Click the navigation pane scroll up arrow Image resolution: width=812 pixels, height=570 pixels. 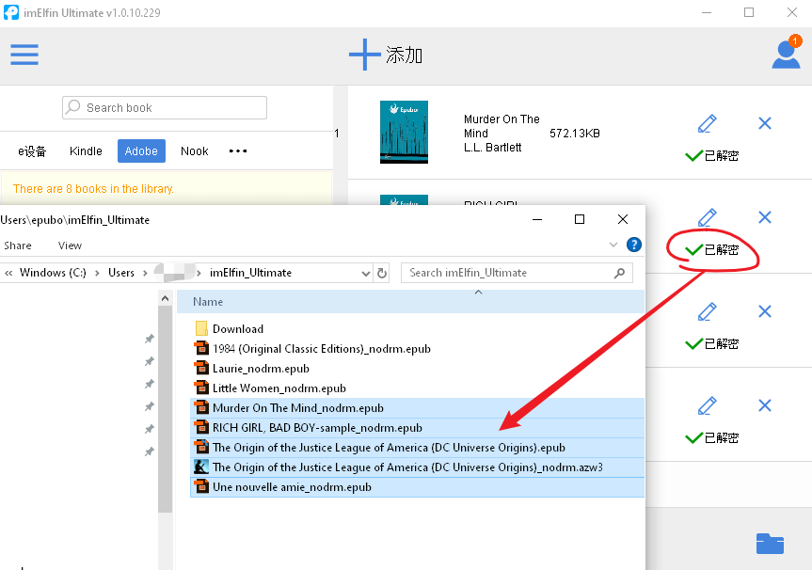tap(166, 298)
